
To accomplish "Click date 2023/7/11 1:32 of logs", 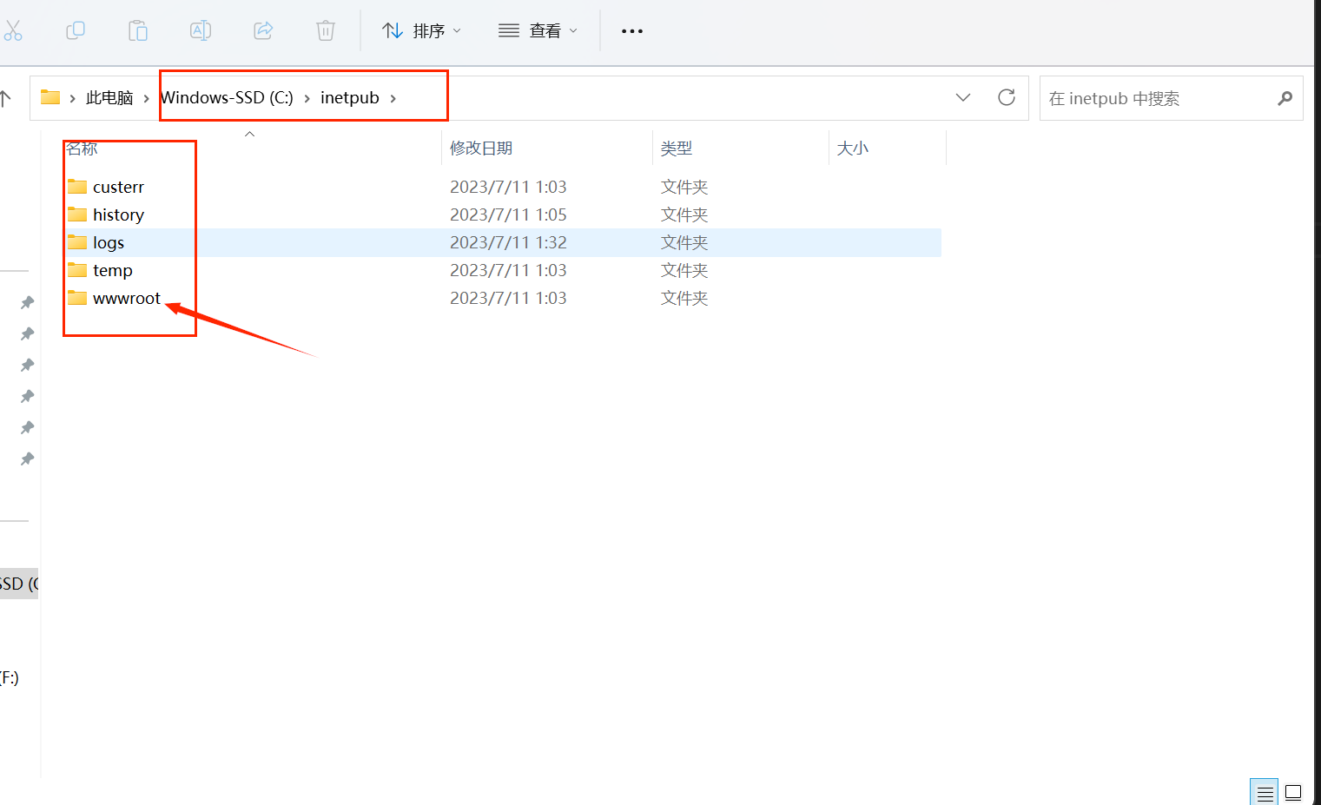I will (x=508, y=242).
